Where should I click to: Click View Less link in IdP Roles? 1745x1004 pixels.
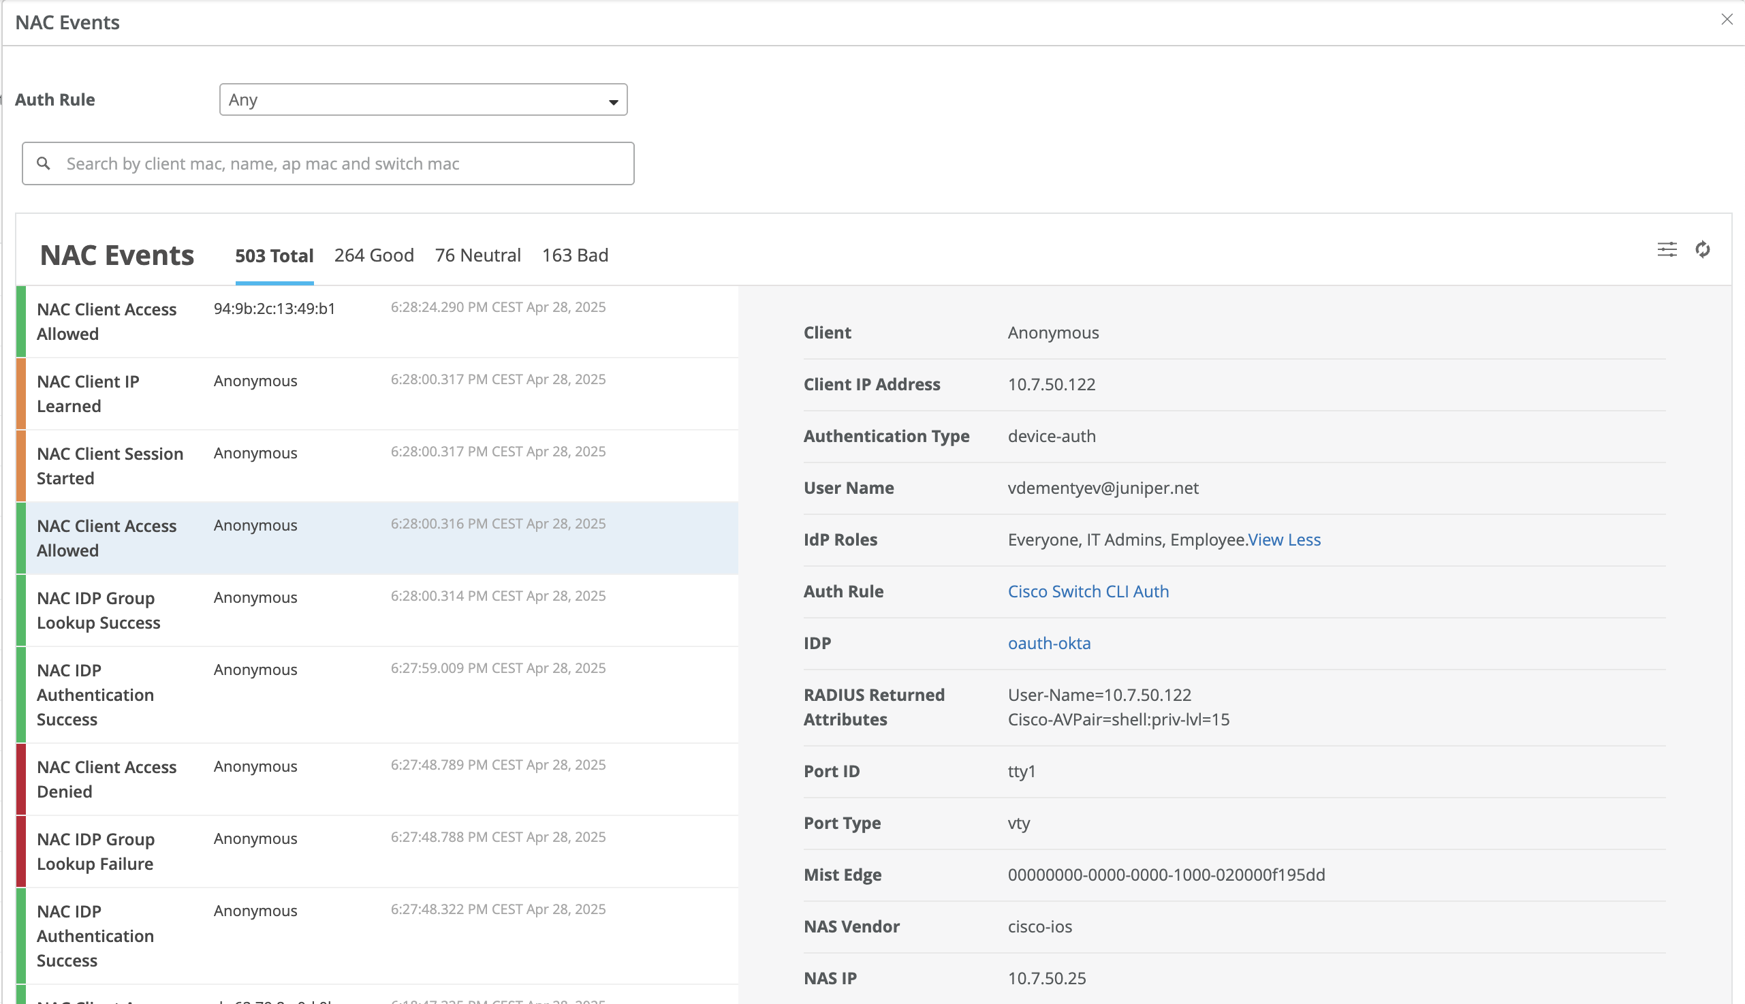(1284, 539)
